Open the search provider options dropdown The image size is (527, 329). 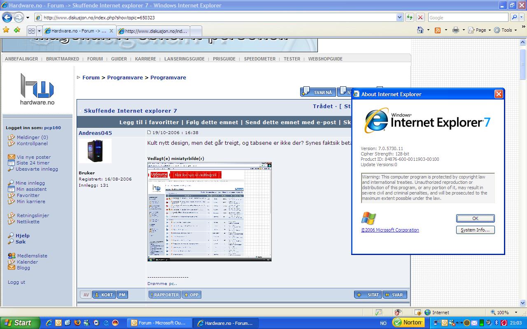(522, 18)
